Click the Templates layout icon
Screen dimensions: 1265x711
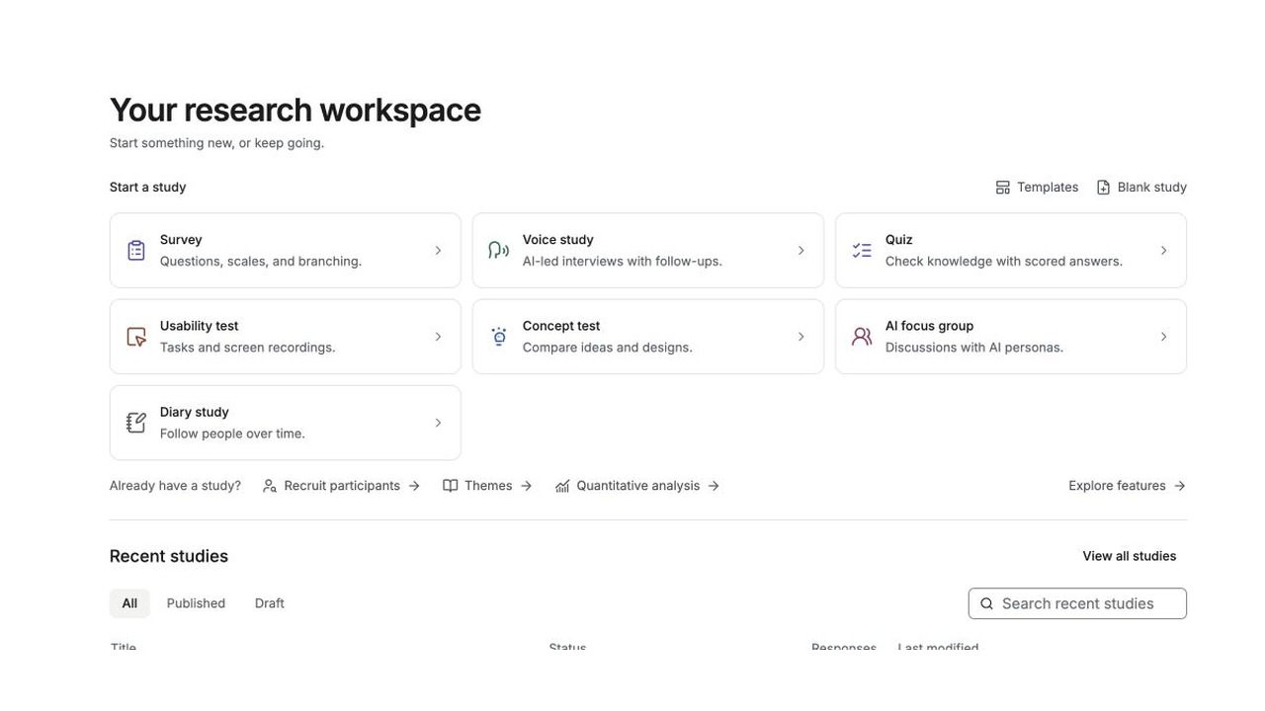click(1003, 188)
